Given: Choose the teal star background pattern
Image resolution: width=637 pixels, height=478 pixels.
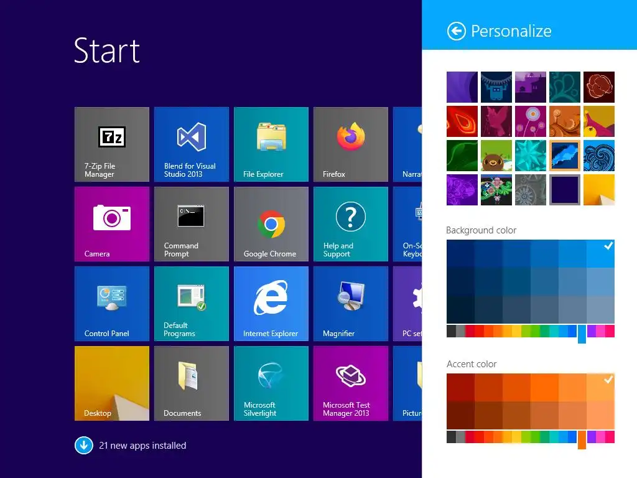Looking at the screenshot, I should coord(530,156).
